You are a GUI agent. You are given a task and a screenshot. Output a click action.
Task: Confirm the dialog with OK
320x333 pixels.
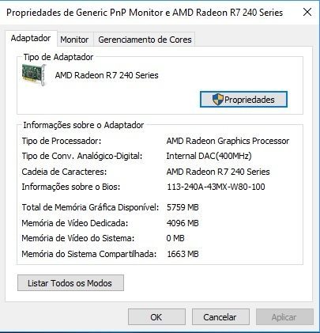(x=156, y=317)
